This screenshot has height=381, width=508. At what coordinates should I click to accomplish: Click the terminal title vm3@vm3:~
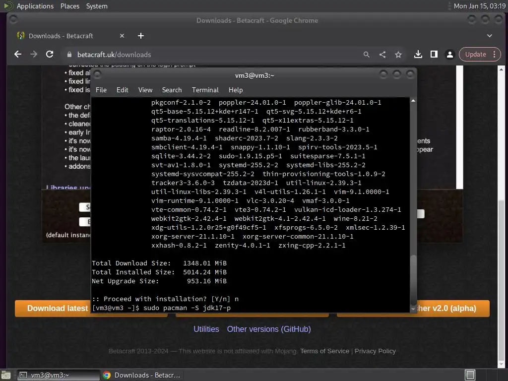[254, 75]
